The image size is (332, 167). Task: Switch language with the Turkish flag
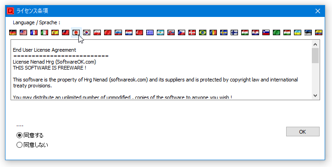pyautogui.click(x=139, y=32)
